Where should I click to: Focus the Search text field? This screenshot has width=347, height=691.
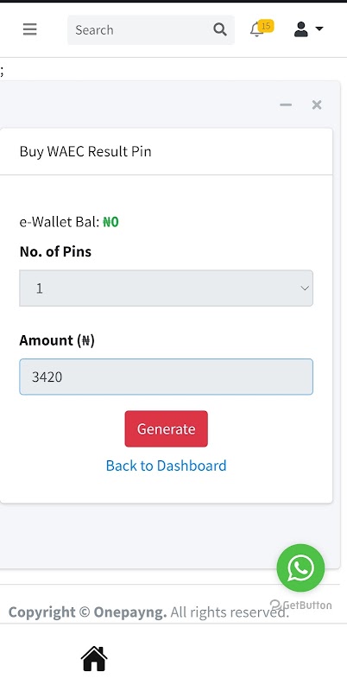pos(140,30)
